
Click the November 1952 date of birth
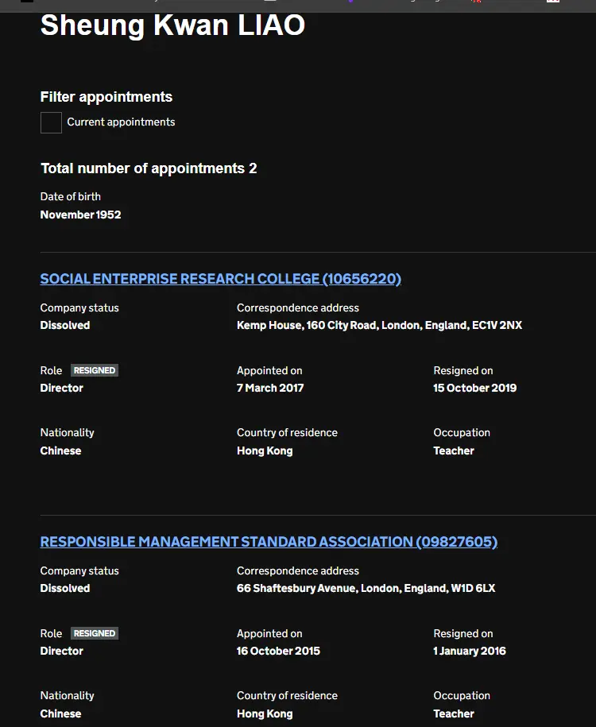coord(81,215)
